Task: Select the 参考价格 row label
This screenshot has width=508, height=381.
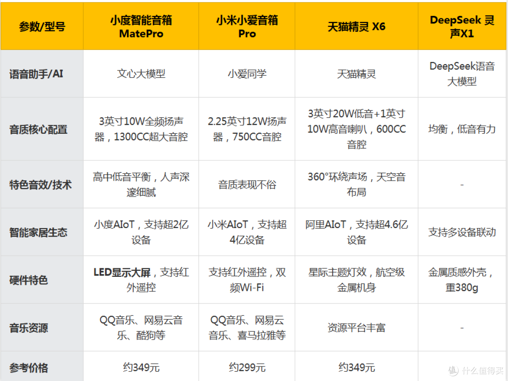Action: click(42, 366)
